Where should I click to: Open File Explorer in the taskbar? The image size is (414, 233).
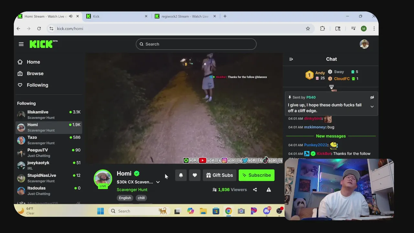pos(203,211)
